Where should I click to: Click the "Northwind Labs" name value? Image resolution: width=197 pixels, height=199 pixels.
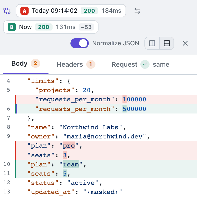pyautogui.click(x=91, y=127)
